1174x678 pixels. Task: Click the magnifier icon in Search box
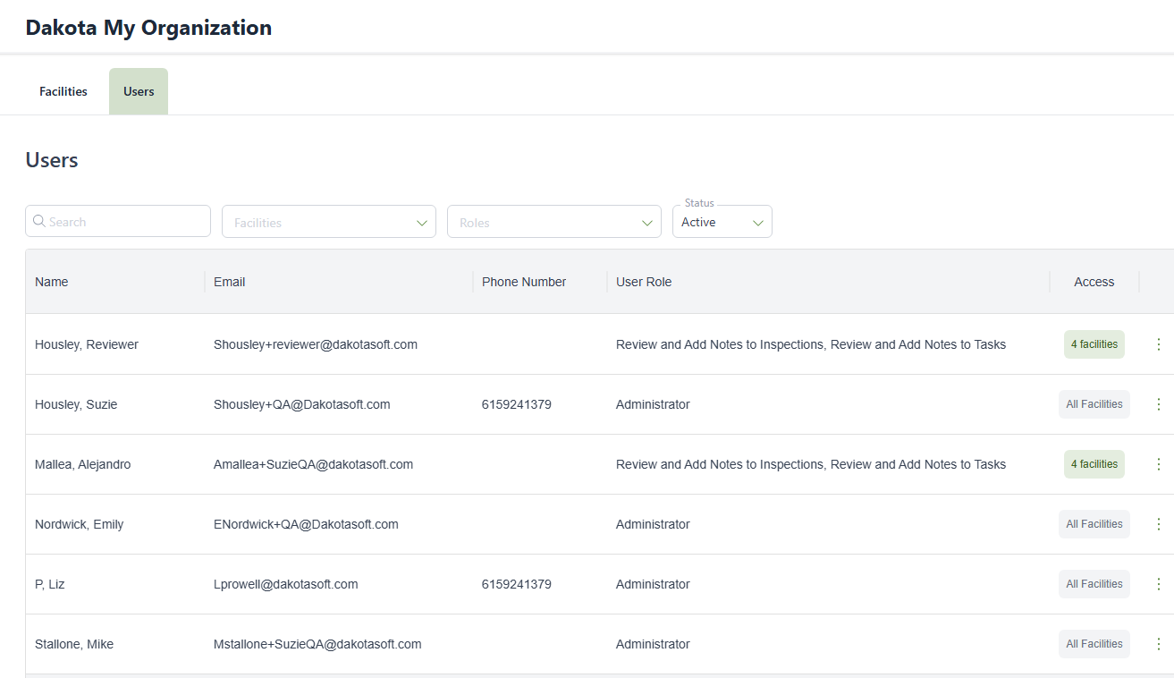coord(39,221)
